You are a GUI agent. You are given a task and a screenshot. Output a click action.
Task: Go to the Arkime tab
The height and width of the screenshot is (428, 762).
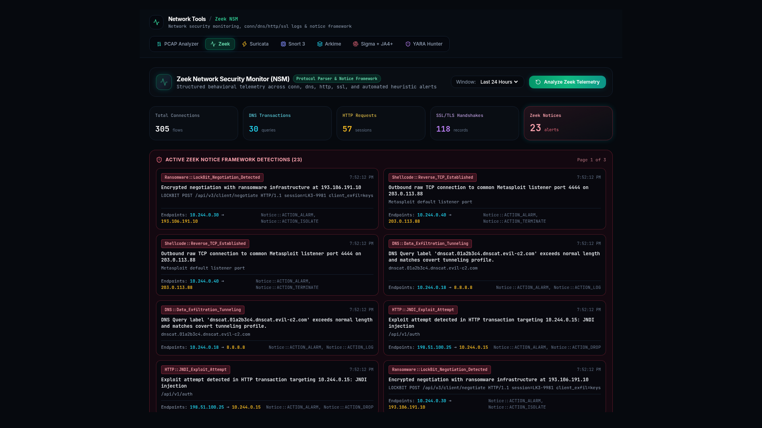[329, 44]
